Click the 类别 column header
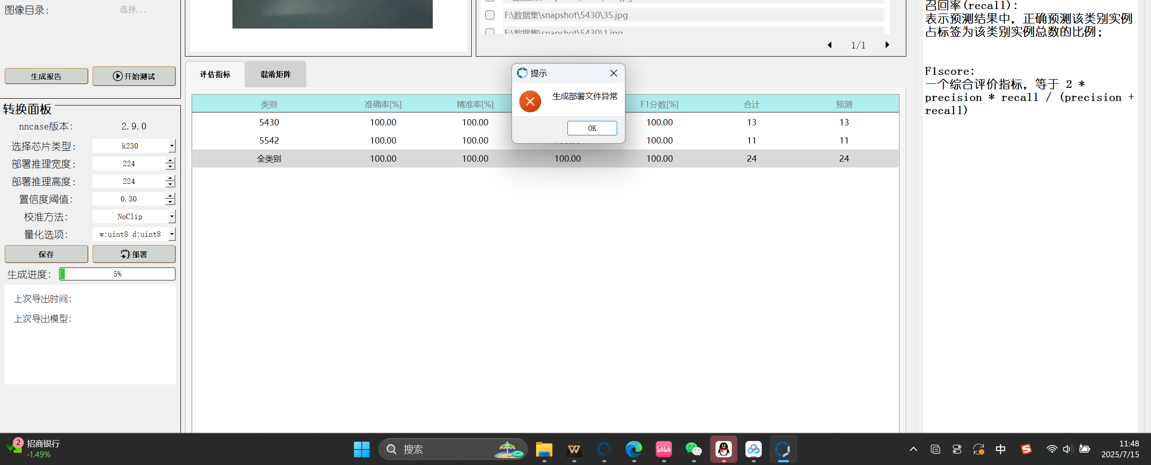Screen dimensions: 1151x465 269,104
